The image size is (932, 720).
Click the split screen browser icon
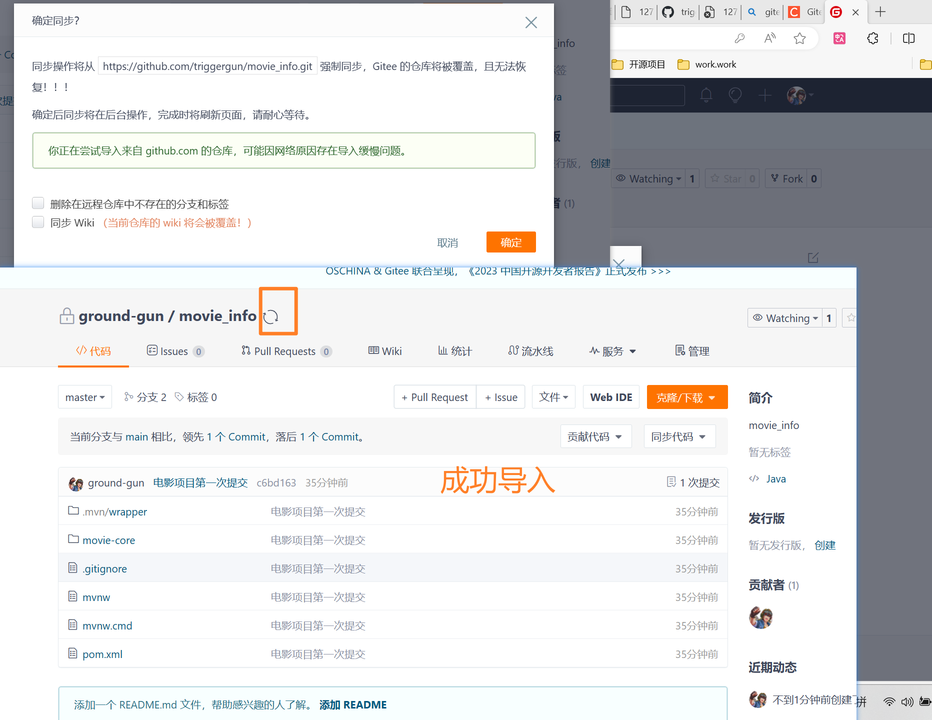pos(908,38)
